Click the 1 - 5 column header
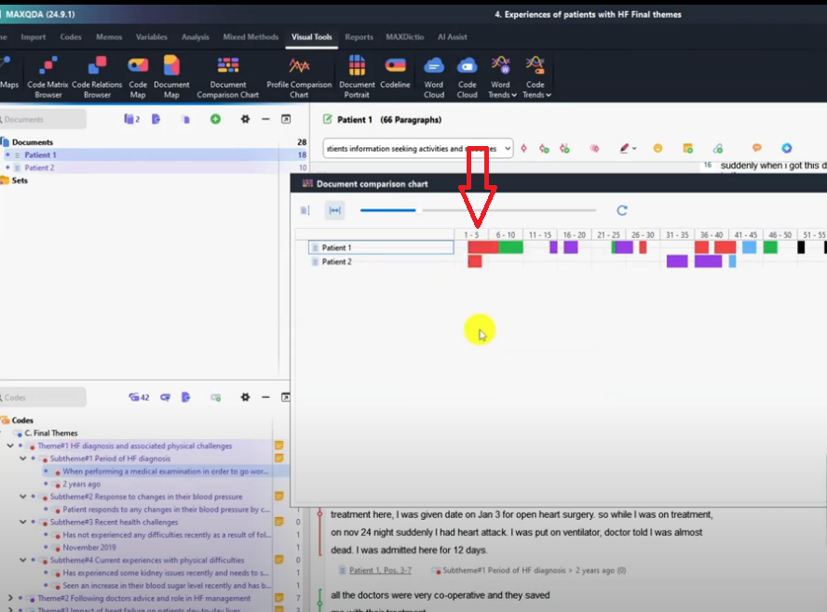This screenshot has height=612, width=827. (x=471, y=235)
